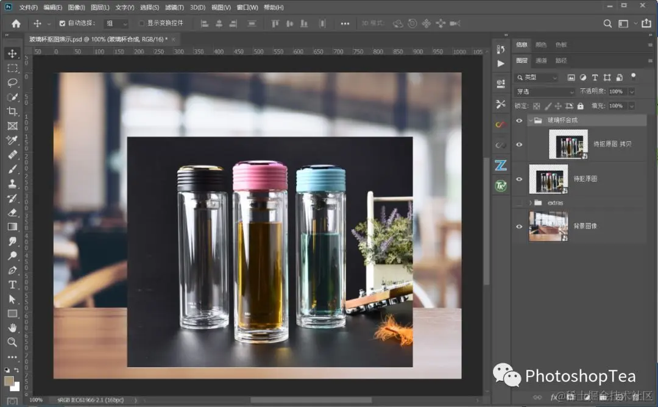Toggle the layer filtering on/off switch
This screenshot has width=658, height=407.
633,76
